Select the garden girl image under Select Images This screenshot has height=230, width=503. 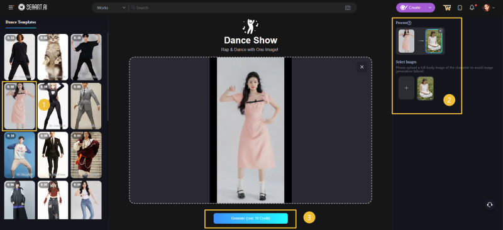coord(426,88)
